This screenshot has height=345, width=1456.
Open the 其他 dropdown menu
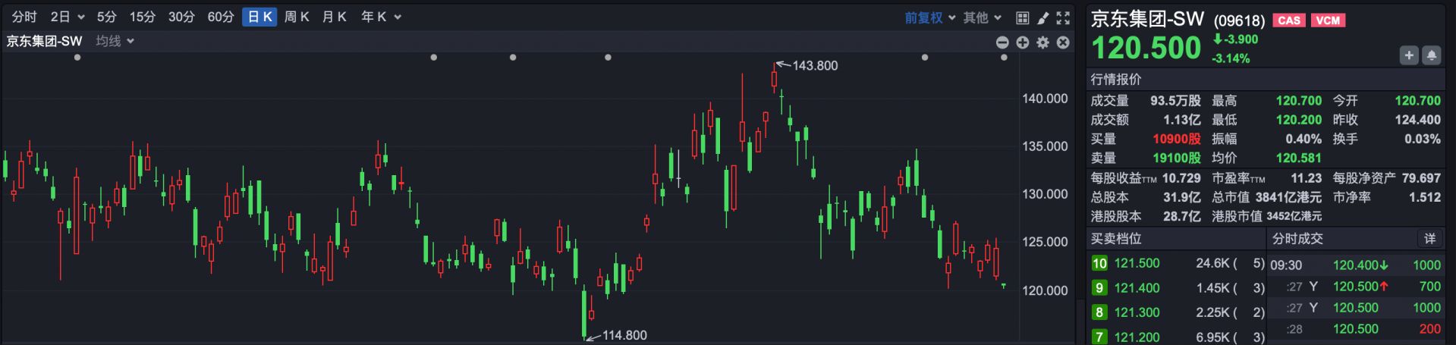(x=983, y=17)
